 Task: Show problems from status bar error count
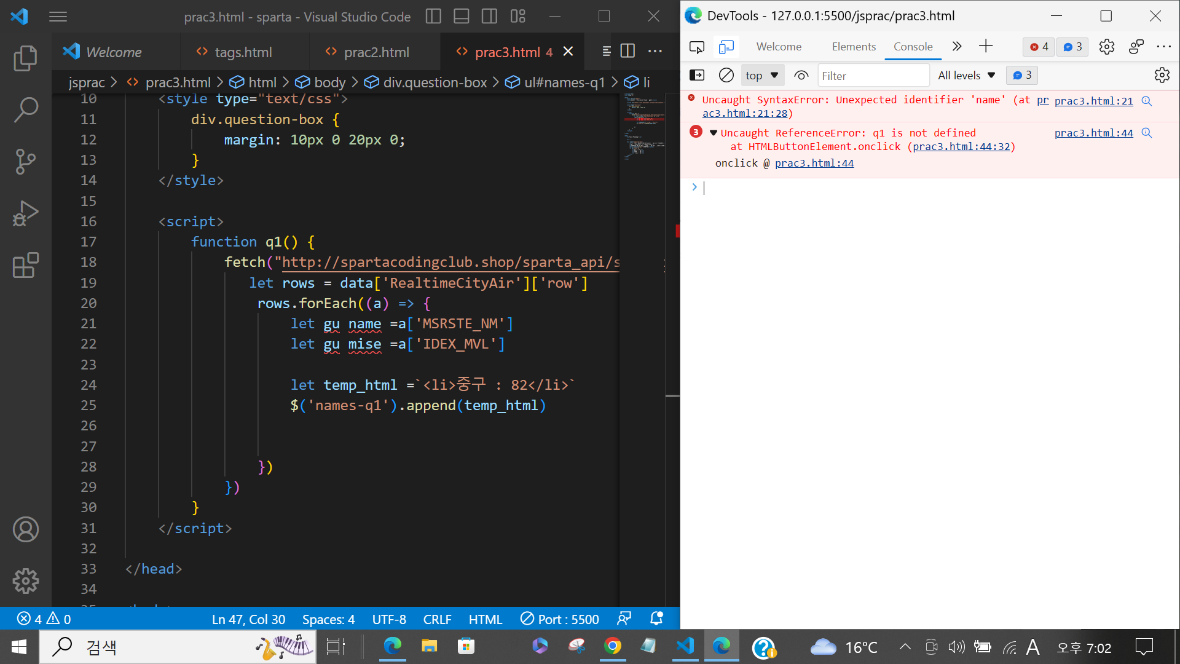(x=44, y=619)
